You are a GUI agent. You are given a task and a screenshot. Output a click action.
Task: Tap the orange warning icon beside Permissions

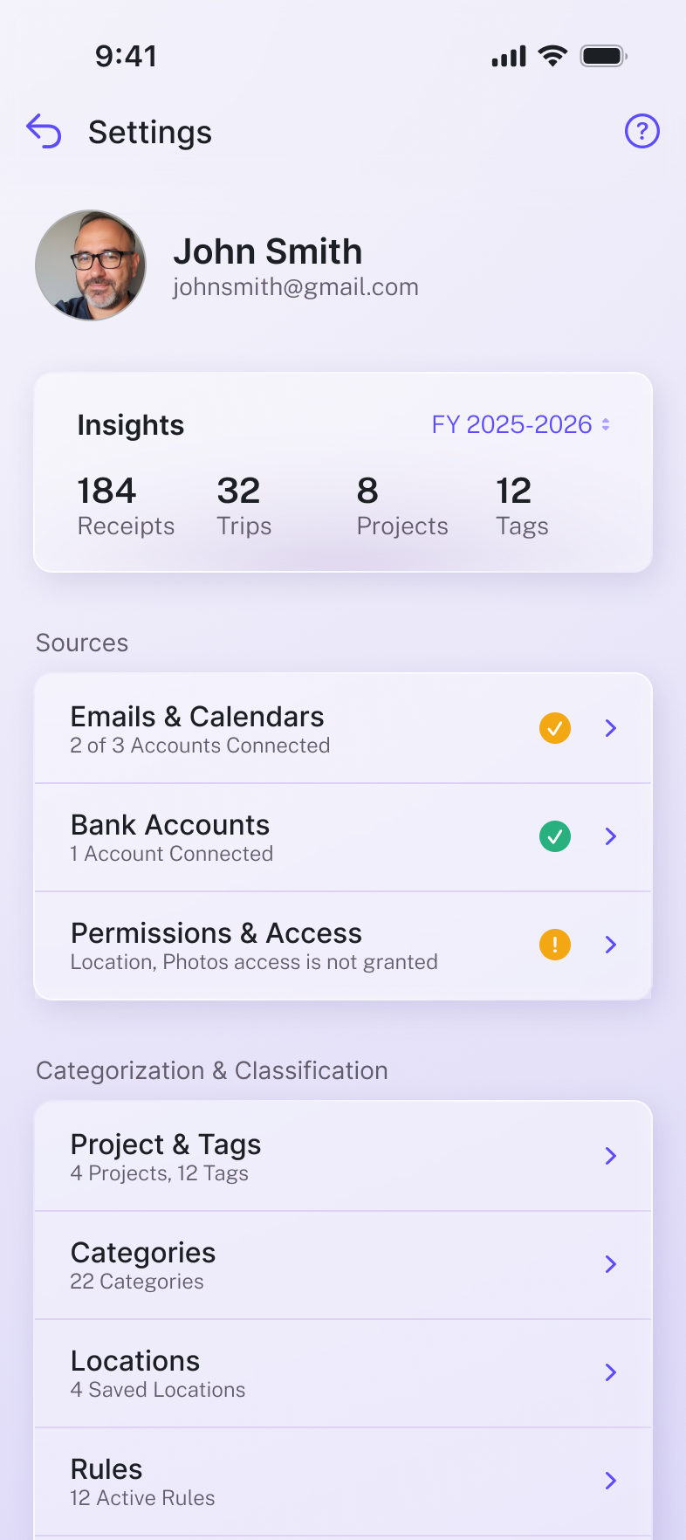(555, 945)
